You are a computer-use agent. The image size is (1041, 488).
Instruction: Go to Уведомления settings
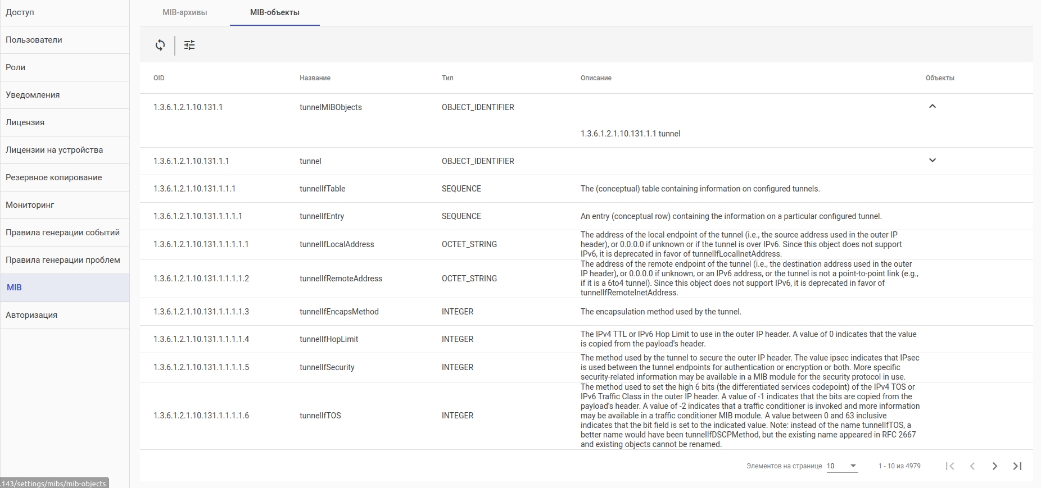click(33, 95)
